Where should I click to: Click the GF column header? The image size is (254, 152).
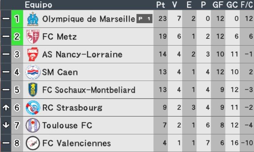[x=218, y=5]
